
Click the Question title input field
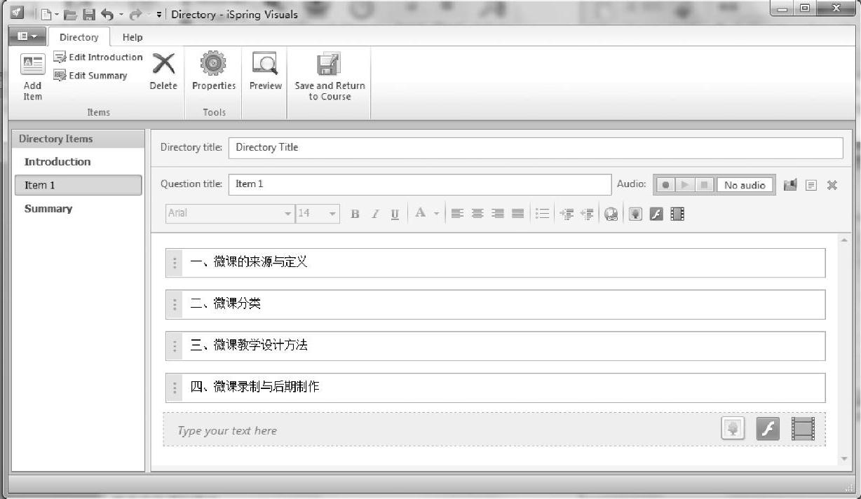(x=420, y=184)
